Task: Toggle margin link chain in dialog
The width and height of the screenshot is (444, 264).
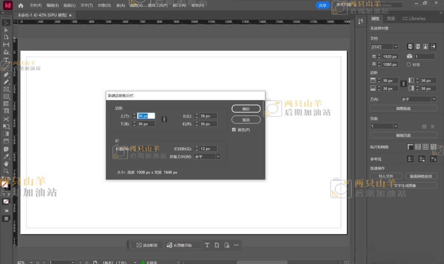Action: (164, 119)
